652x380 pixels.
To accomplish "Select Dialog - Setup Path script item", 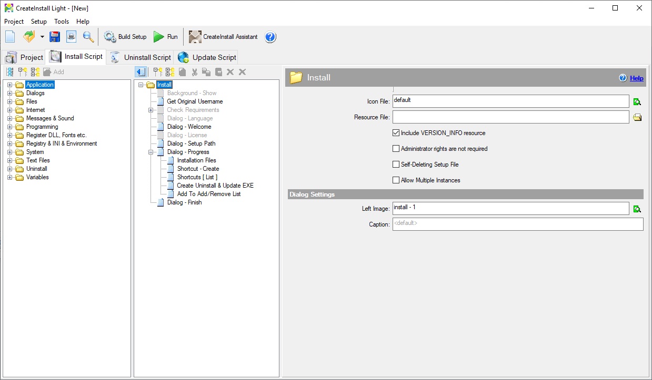I will coord(191,143).
